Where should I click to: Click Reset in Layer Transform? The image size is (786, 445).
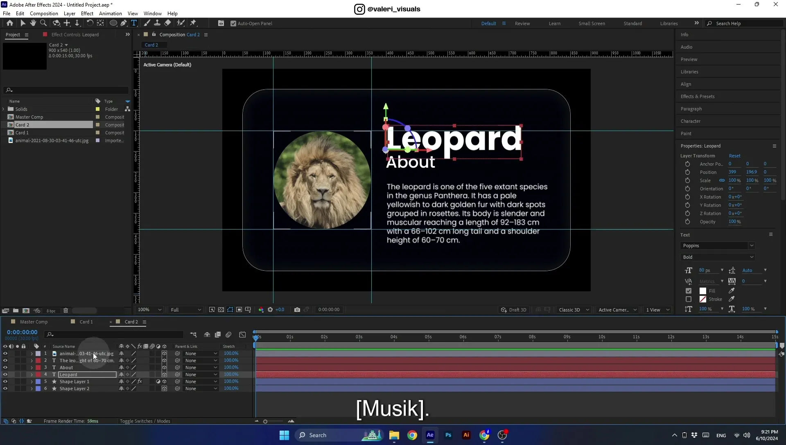coord(734,156)
